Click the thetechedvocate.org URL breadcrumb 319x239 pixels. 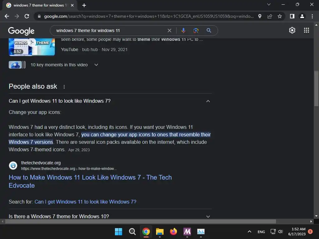click(69, 169)
